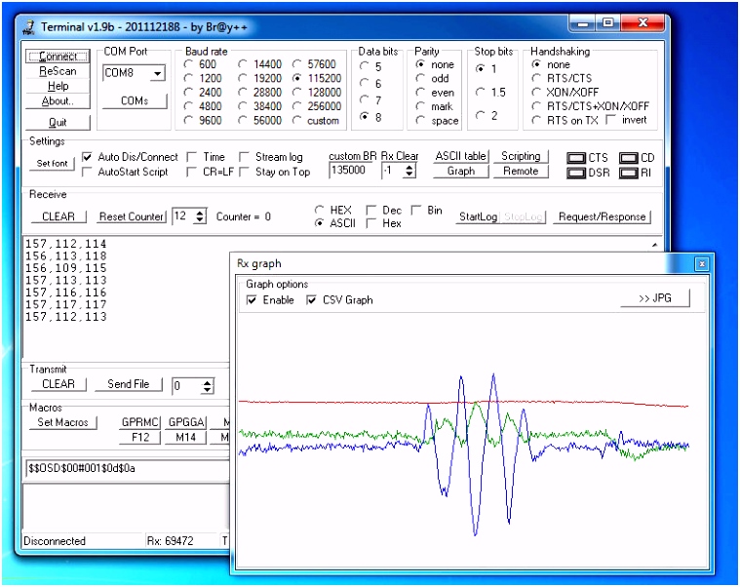Clear the Receive area
Screen dimensions: 740x587
point(58,216)
